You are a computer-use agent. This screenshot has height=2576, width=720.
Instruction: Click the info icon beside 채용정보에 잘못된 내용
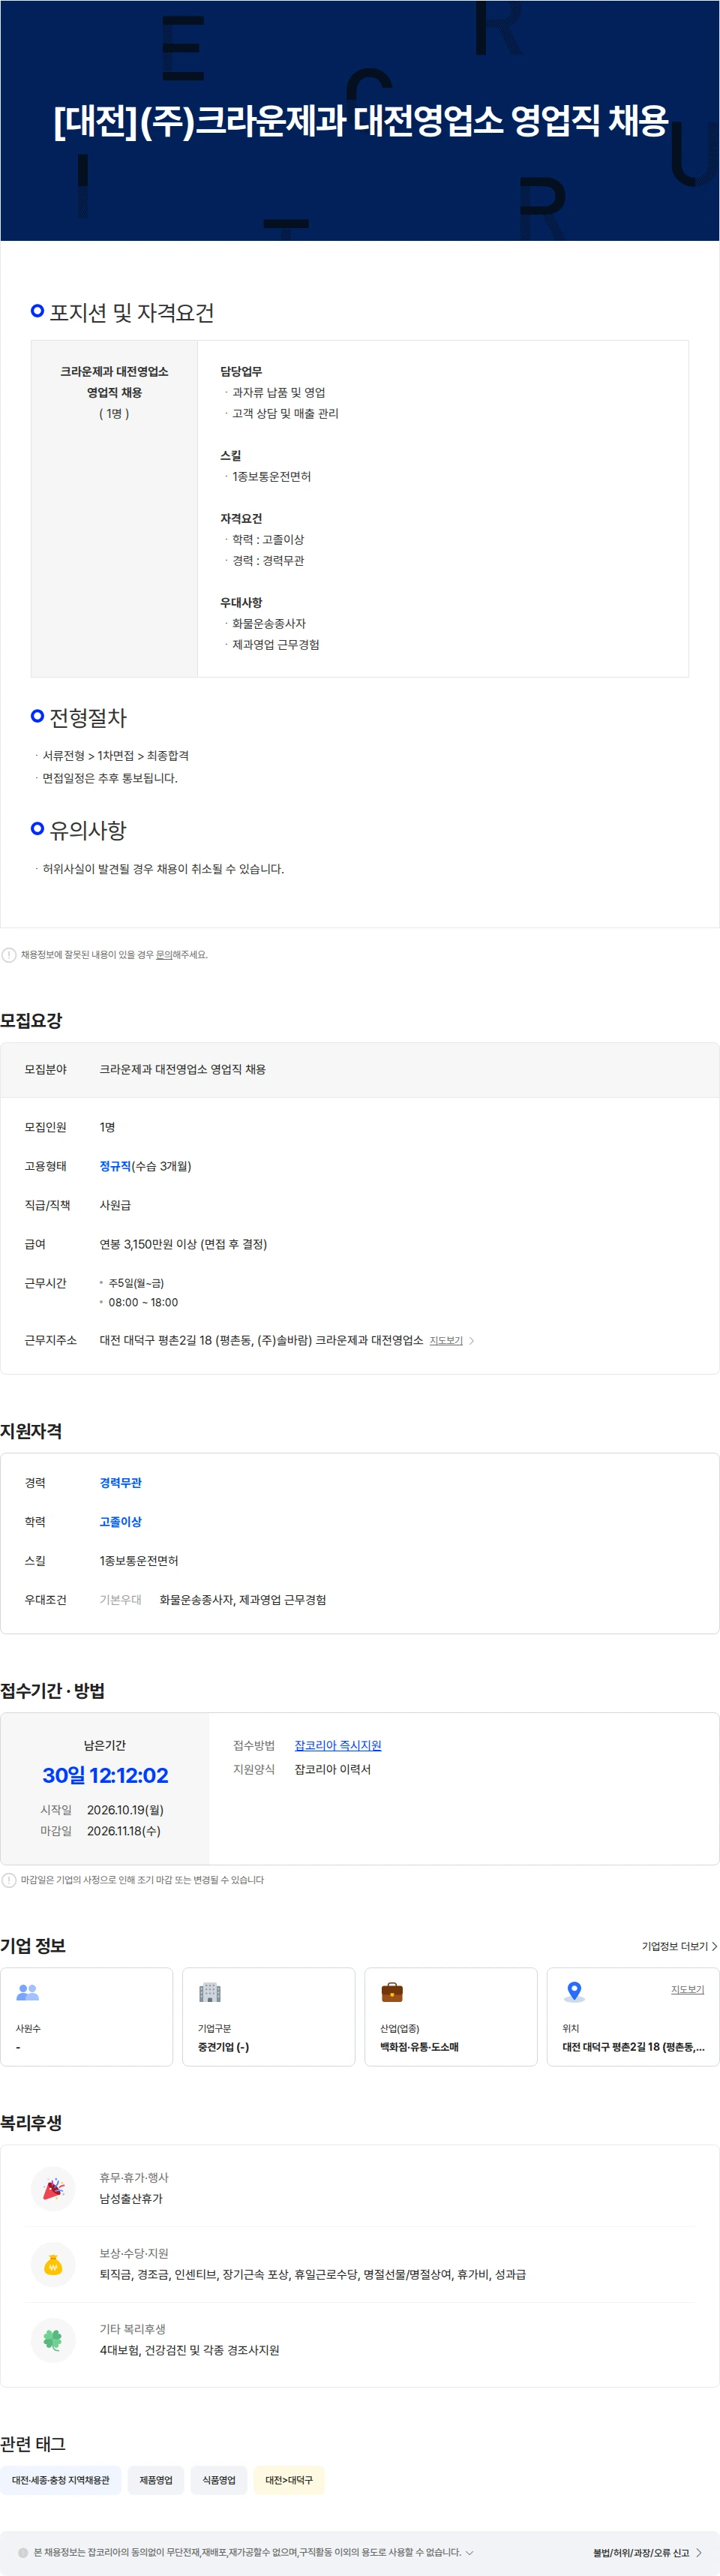pyautogui.click(x=9, y=955)
